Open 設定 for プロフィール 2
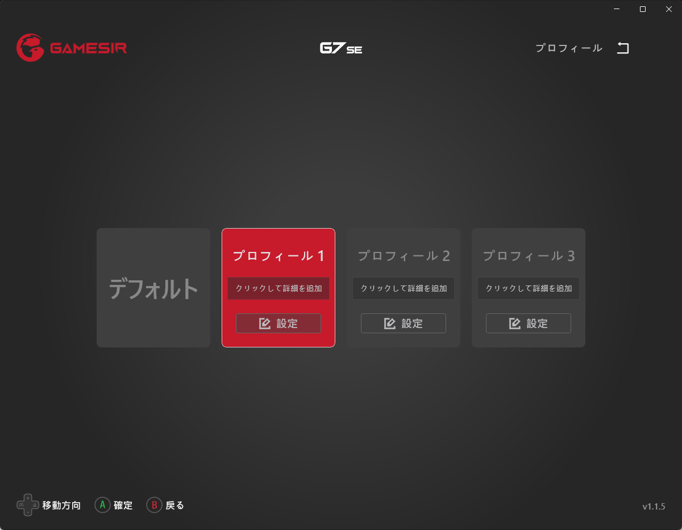682x530 pixels. pyautogui.click(x=404, y=324)
